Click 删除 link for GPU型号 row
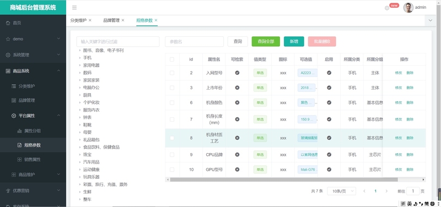The height and width of the screenshot is (207, 441). point(410,170)
